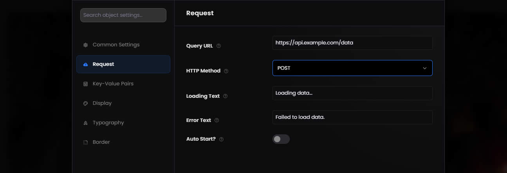Click the Loading Text label

203,96
